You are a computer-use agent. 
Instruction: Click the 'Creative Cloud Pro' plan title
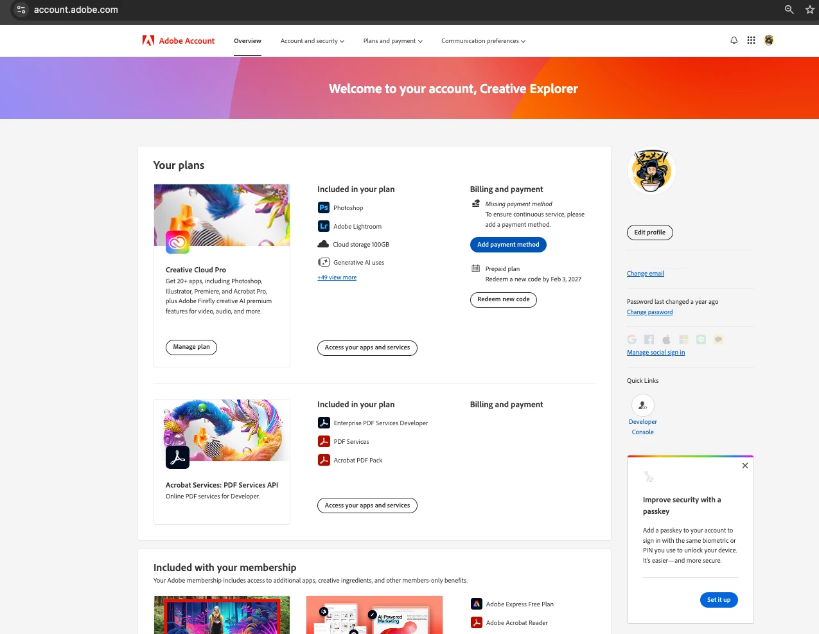(x=196, y=270)
